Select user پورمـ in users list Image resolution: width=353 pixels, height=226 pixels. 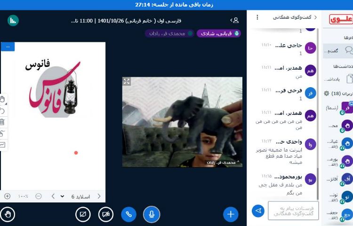coord(339,161)
